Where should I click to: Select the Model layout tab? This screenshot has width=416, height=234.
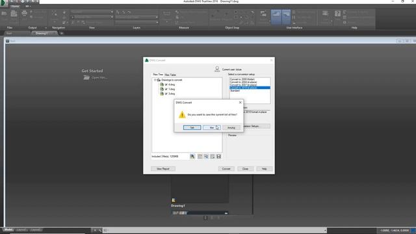coord(8,229)
